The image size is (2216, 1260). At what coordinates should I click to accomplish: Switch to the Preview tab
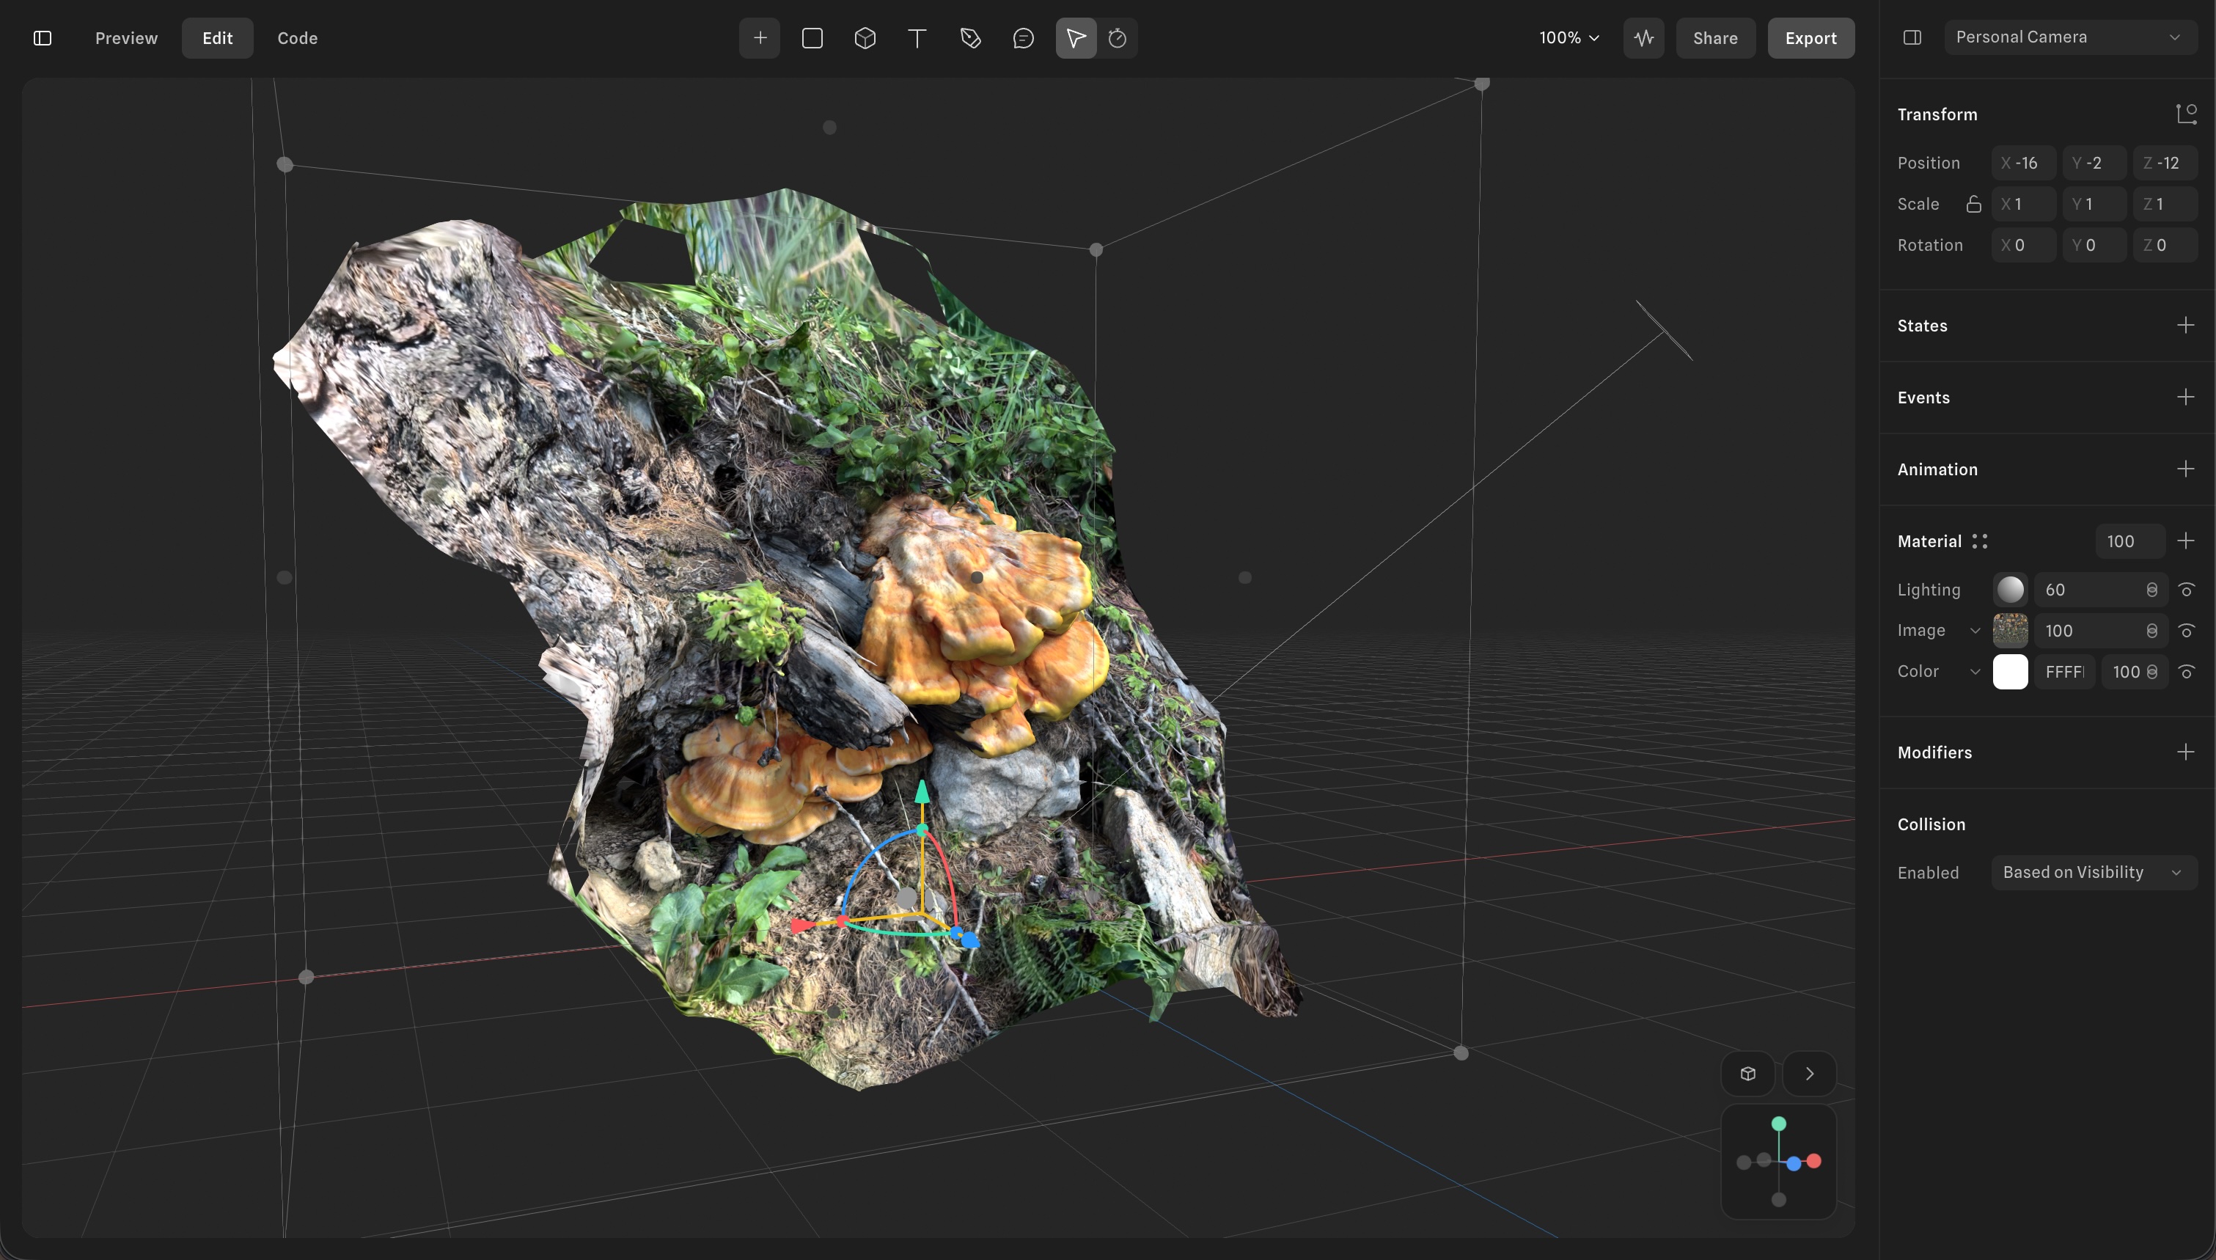[x=126, y=38]
